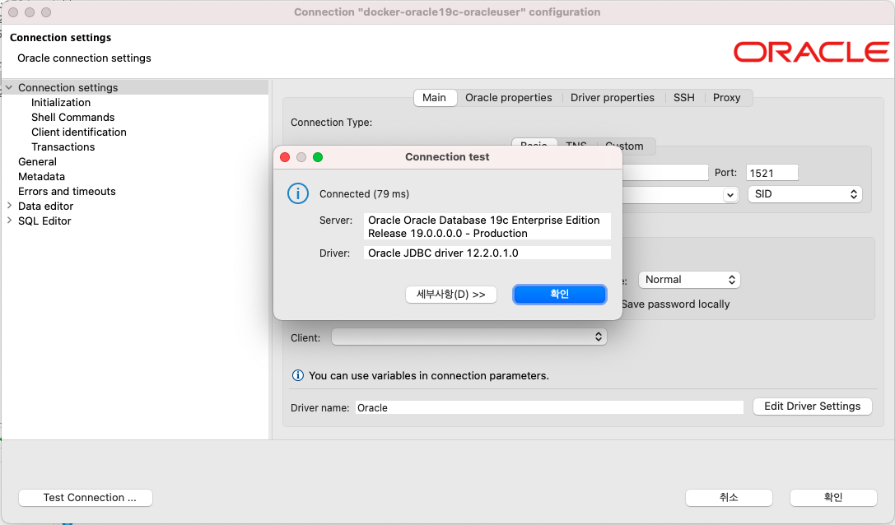Switch to the Main tab
This screenshot has height=525, width=895.
click(435, 98)
